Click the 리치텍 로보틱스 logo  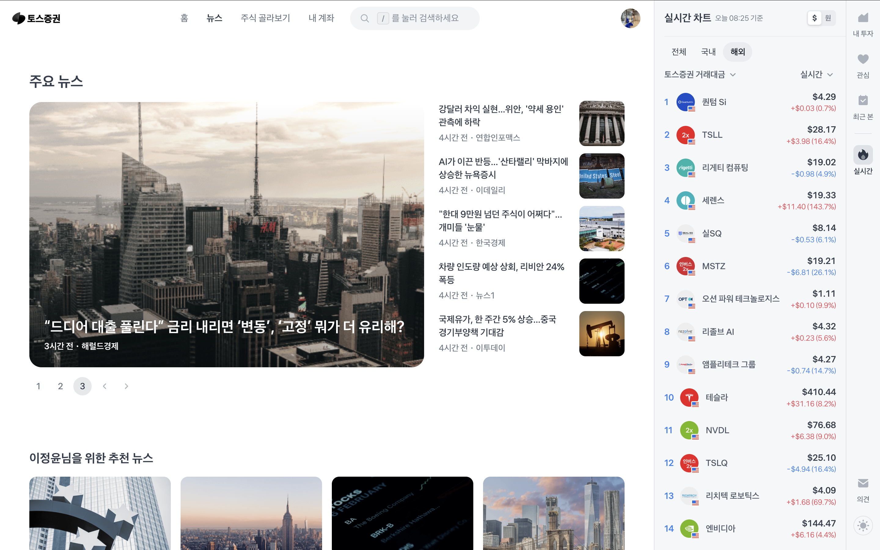click(689, 496)
